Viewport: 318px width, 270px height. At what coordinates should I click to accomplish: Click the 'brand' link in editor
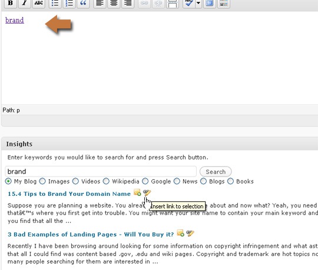point(15,20)
